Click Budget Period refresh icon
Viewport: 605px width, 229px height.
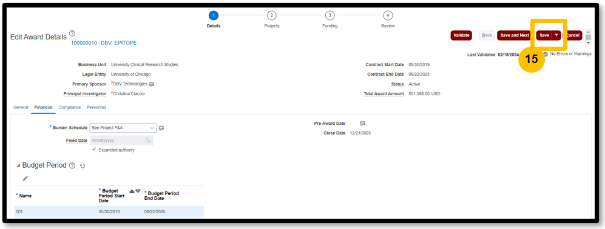(x=82, y=166)
